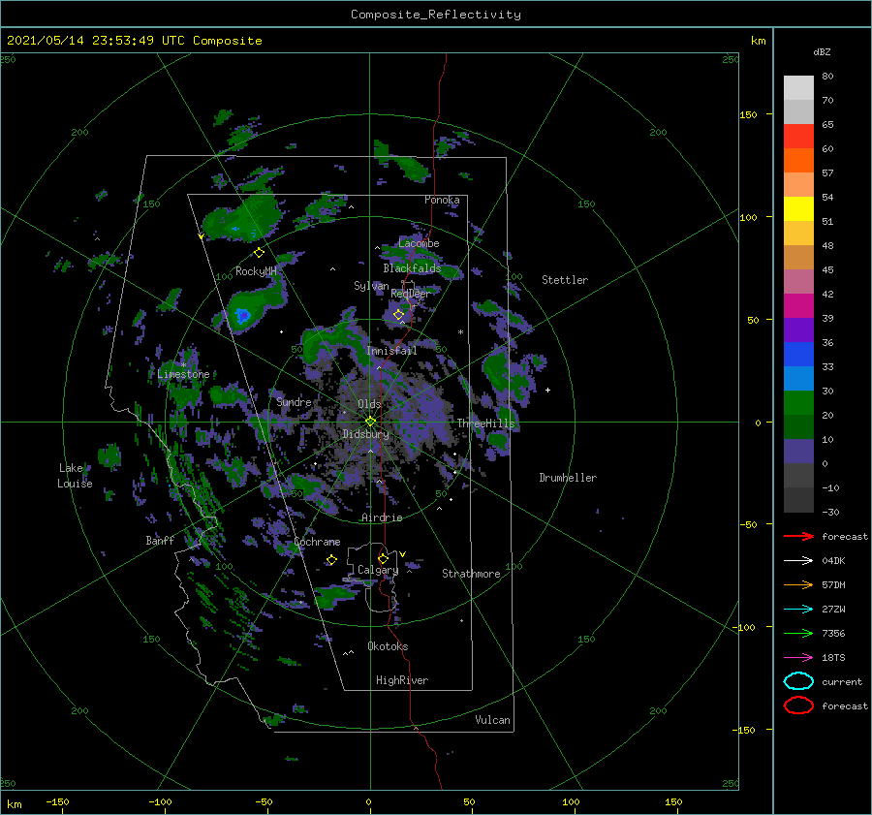
Task: Click the red forecast arrow in legend
Action: tap(798, 536)
